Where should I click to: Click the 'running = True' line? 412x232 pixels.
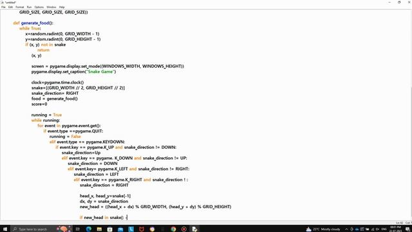tap(46, 115)
